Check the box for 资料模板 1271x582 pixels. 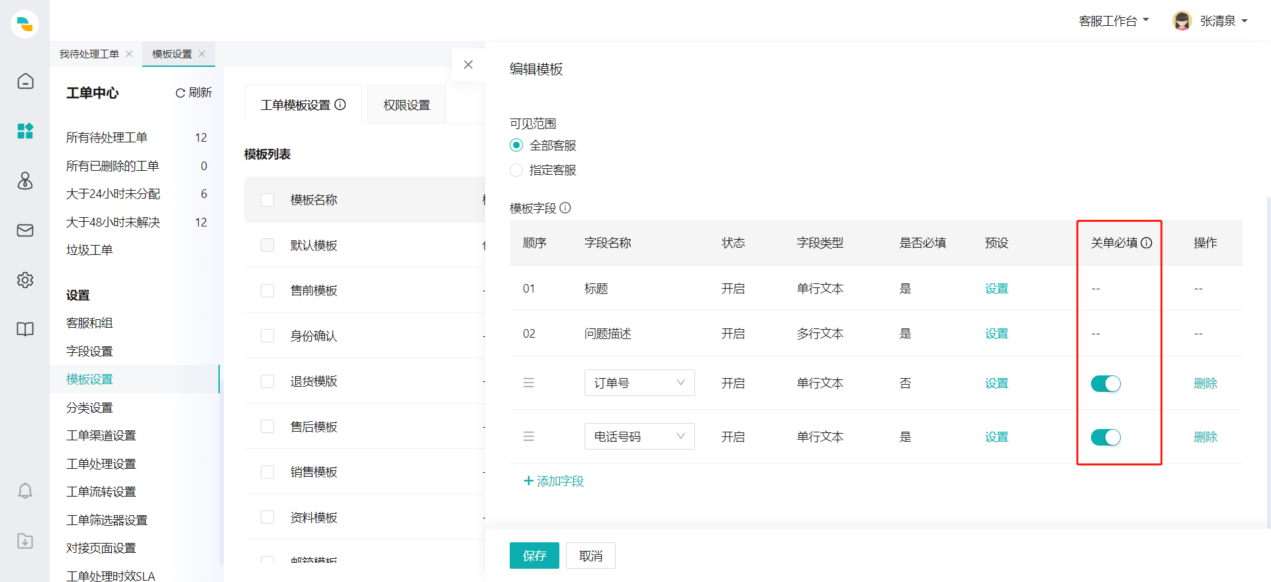point(267,517)
